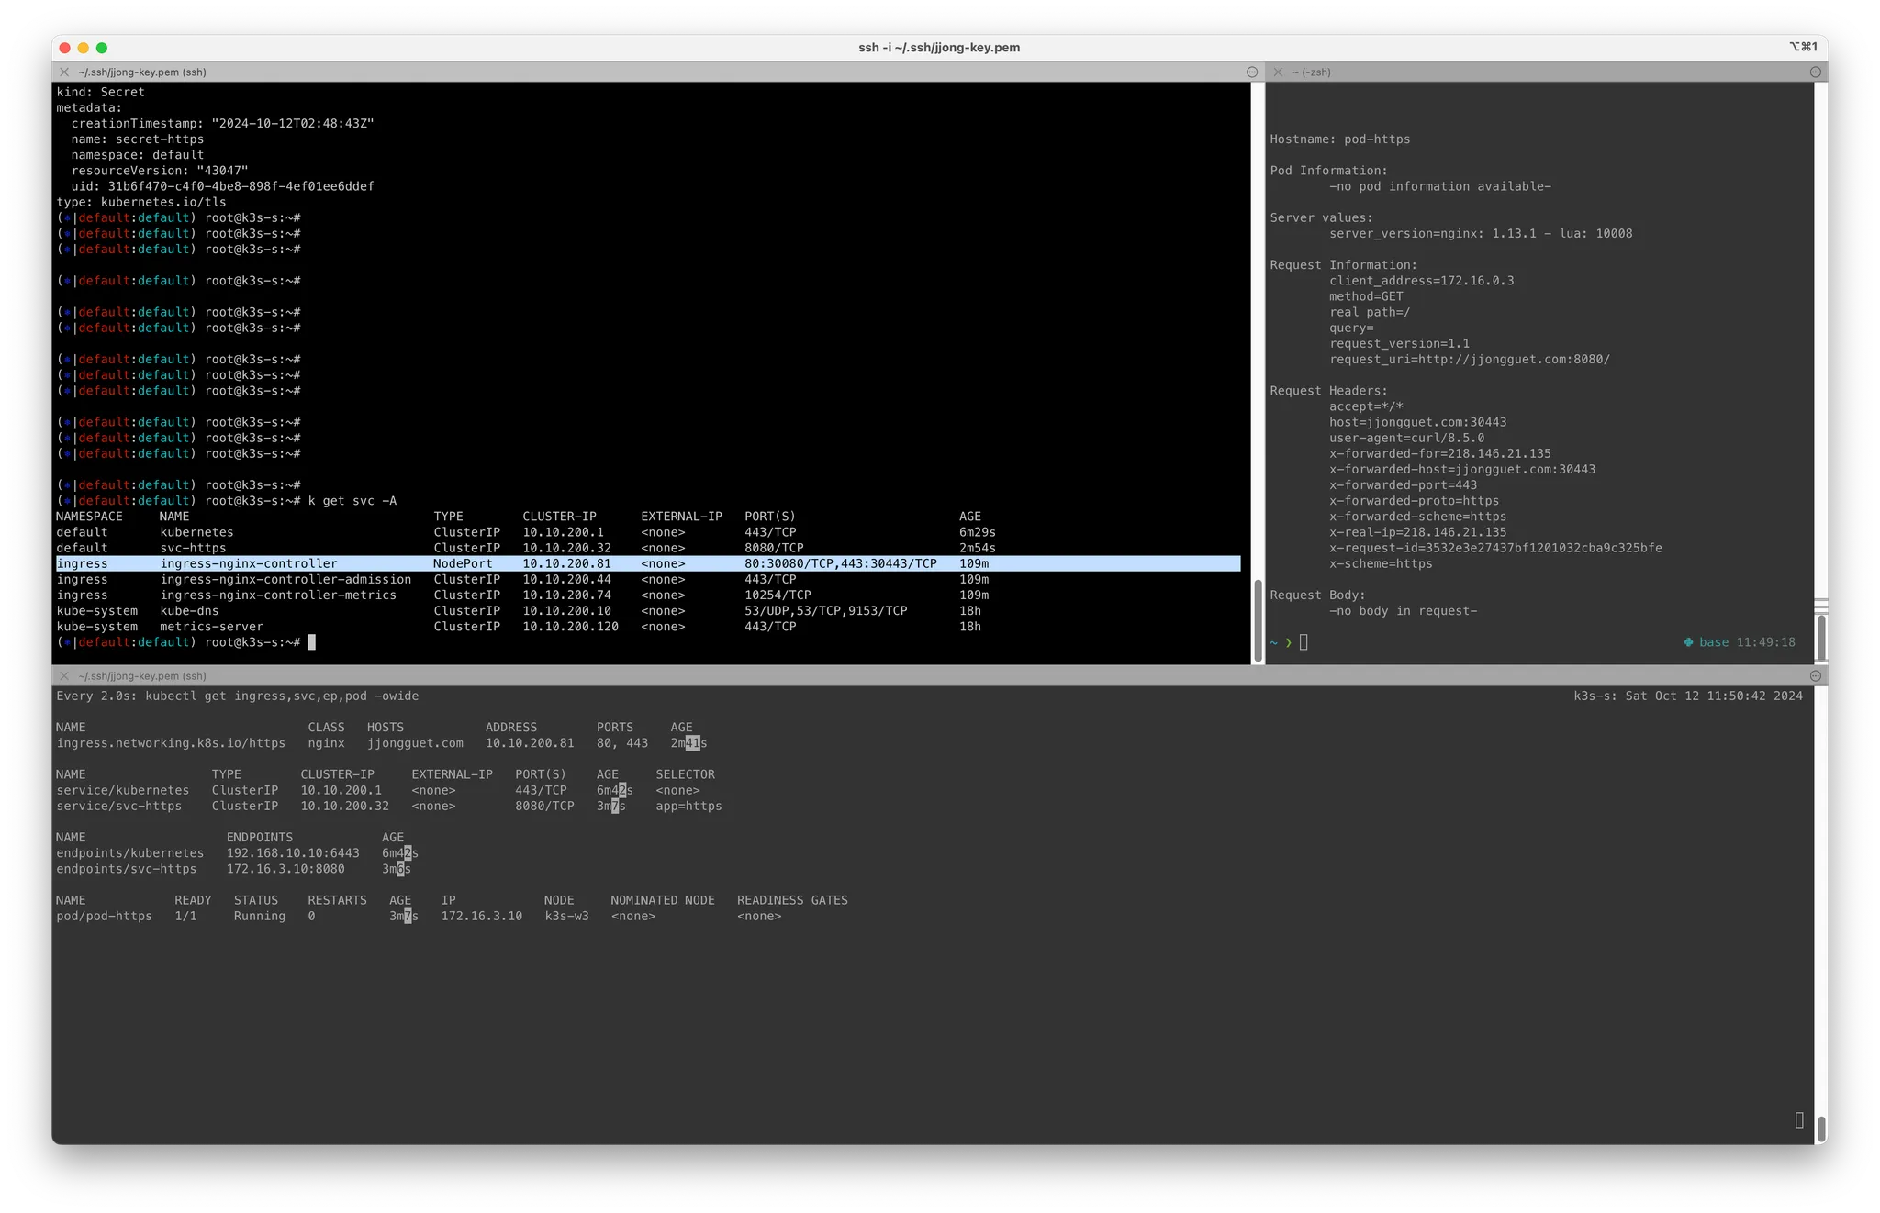The width and height of the screenshot is (1880, 1213).
Task: Click the watch command header line
Action: coord(238,696)
